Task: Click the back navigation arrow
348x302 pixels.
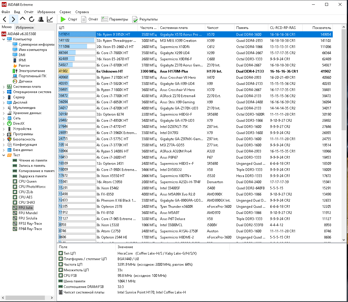Action: click(x=5, y=19)
